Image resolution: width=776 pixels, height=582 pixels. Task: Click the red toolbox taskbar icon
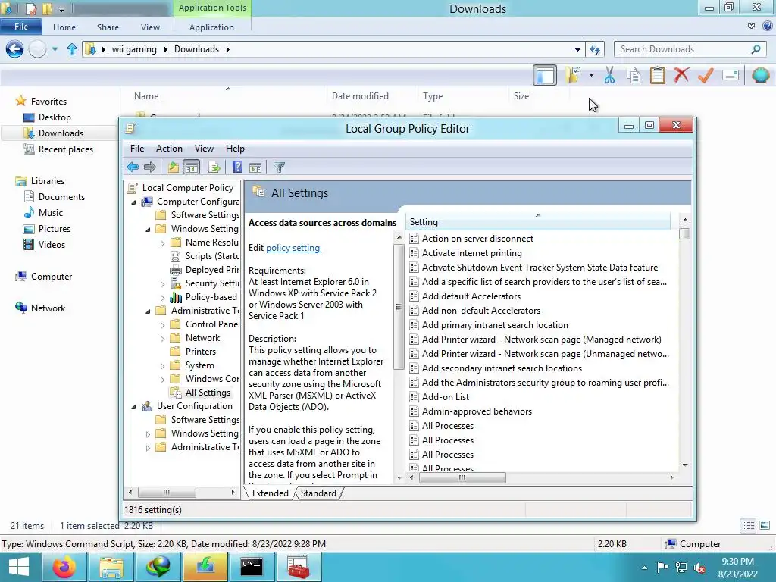(299, 567)
